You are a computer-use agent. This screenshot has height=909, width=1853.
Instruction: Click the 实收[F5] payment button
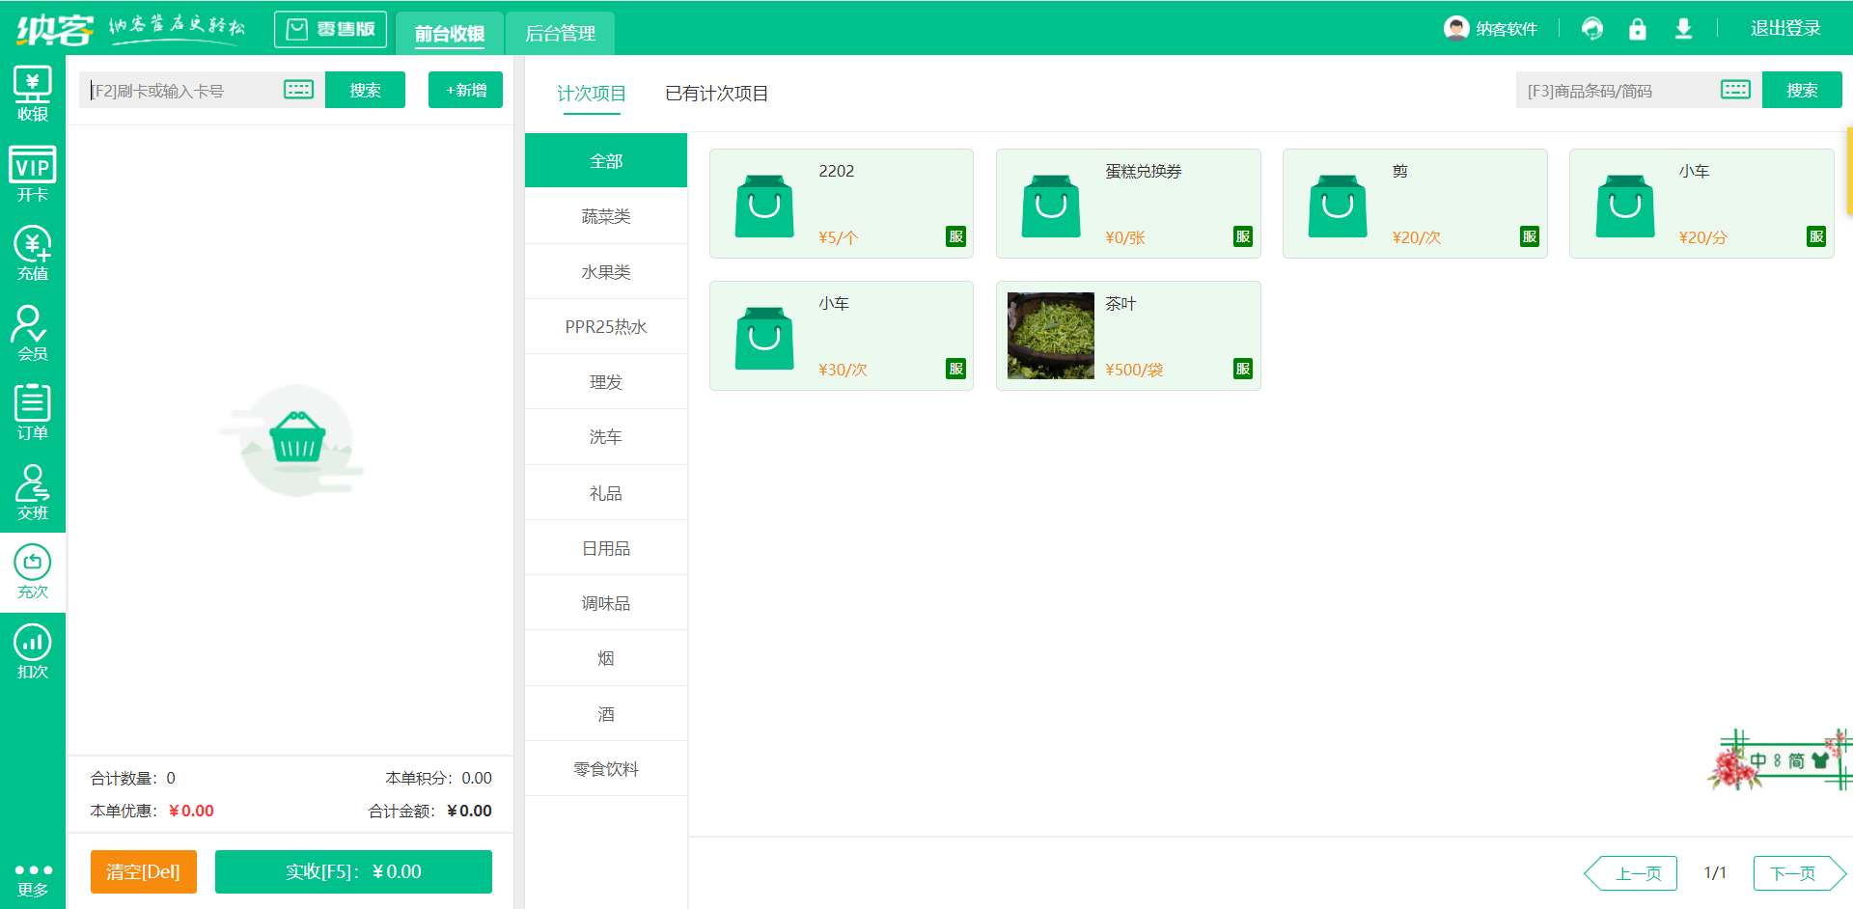(353, 871)
